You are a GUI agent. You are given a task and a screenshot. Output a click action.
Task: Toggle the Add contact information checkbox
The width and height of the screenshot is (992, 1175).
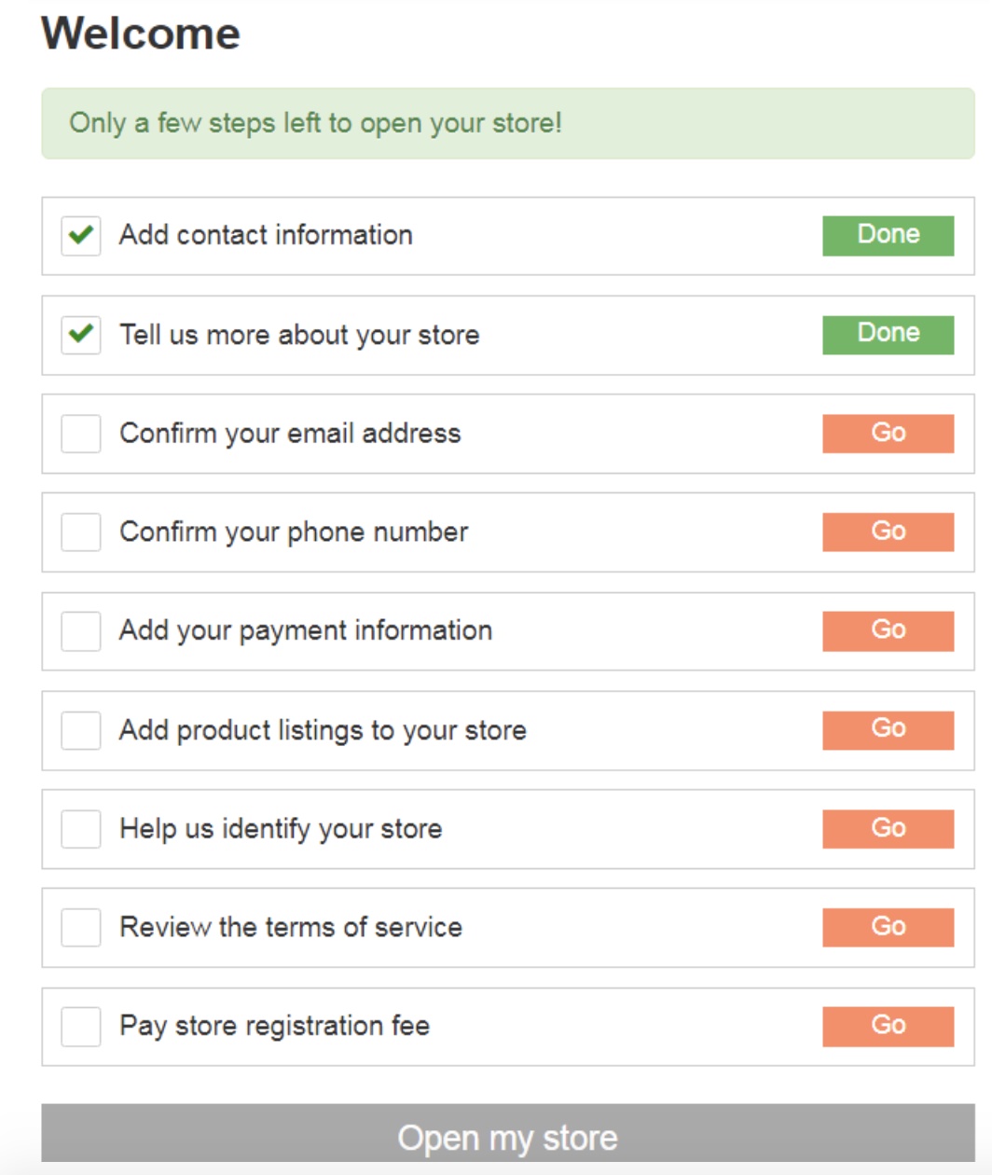[x=81, y=235]
